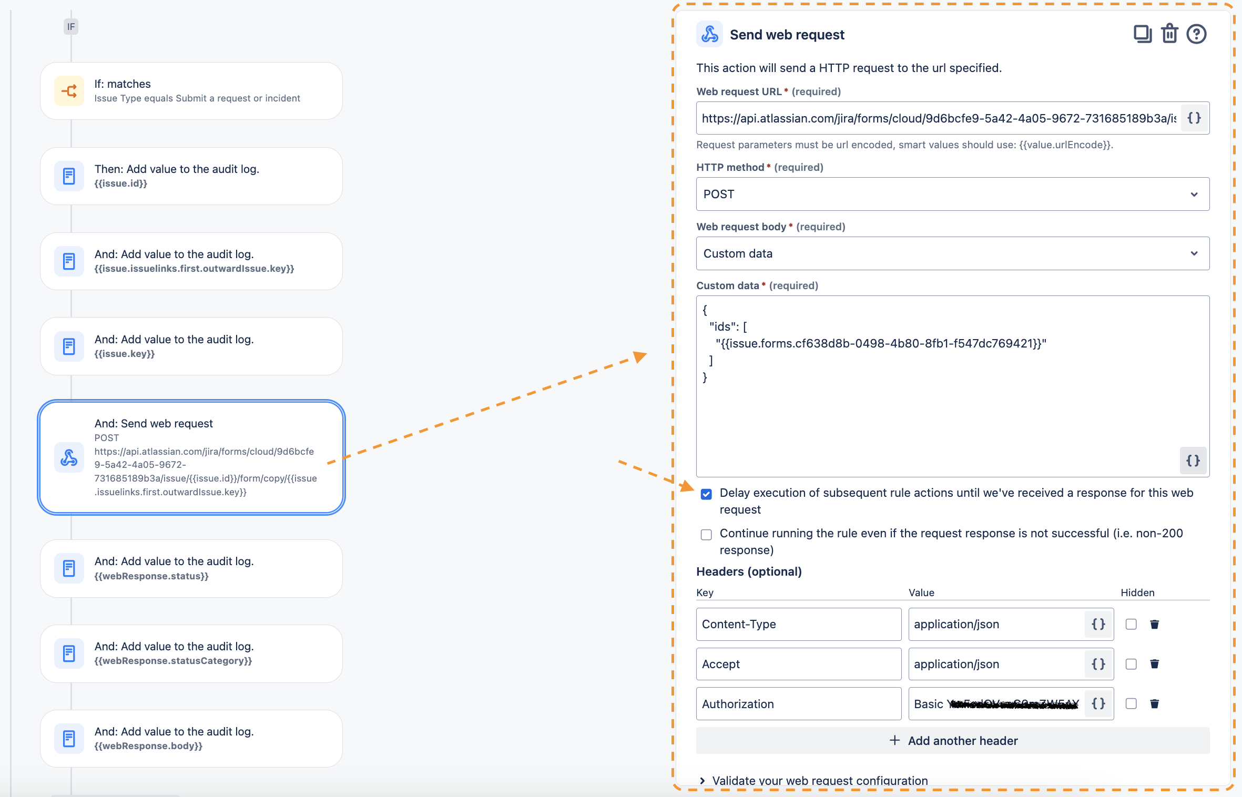Expand Validate your web request configuration
Screen dimensions: 1242x797
coord(815,781)
